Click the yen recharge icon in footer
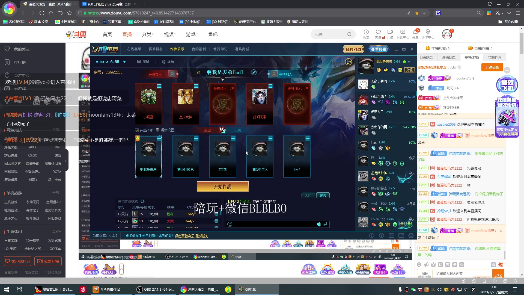The width and height of the screenshot is (524, 295). point(382,235)
